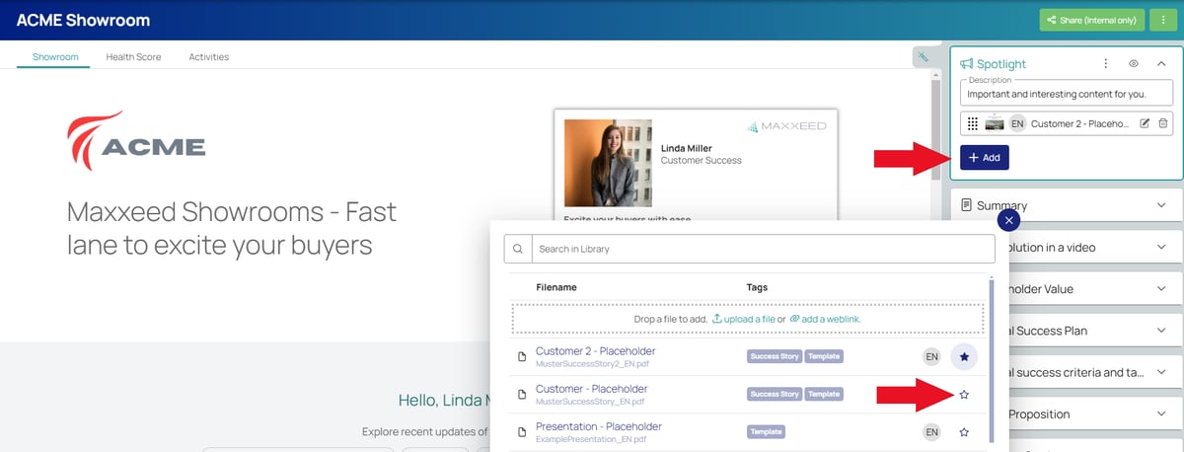The width and height of the screenshot is (1184, 452).
Task: Click Linda Miller's profile photo
Action: tap(608, 163)
